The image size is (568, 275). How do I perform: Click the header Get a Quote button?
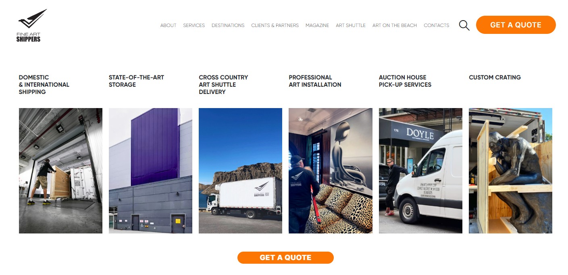pos(516,25)
